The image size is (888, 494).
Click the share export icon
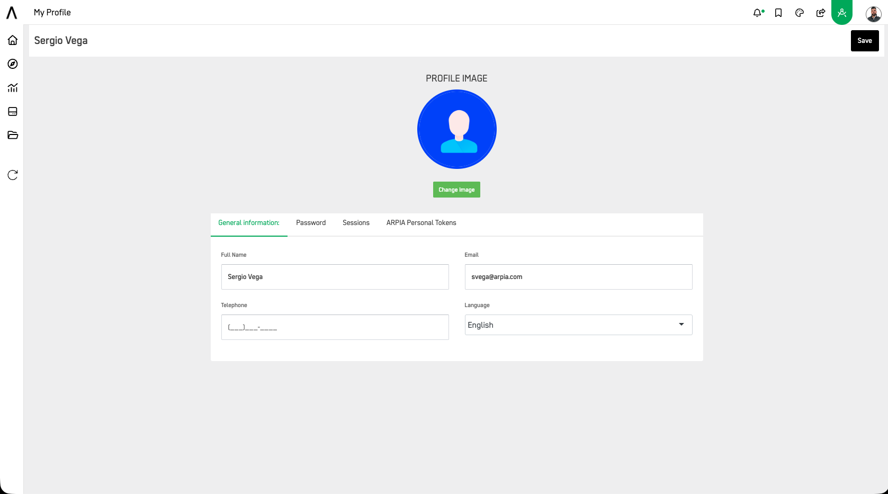[x=821, y=13]
